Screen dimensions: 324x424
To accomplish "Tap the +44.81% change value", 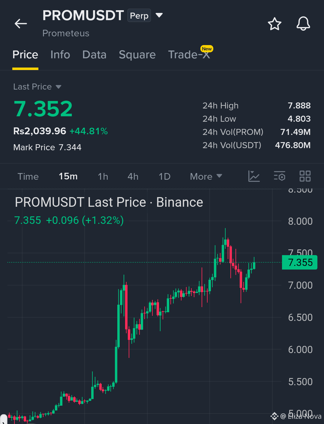I will [x=88, y=131].
